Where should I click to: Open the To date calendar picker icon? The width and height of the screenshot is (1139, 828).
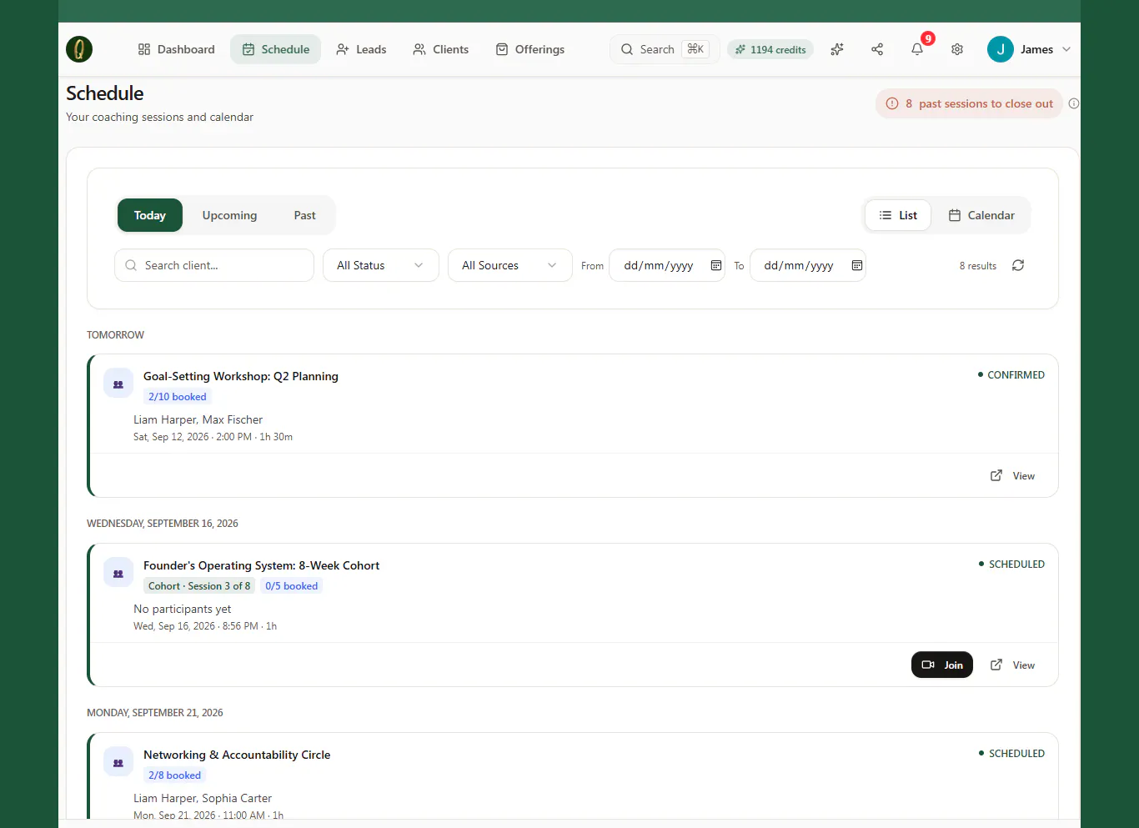pyautogui.click(x=856, y=265)
